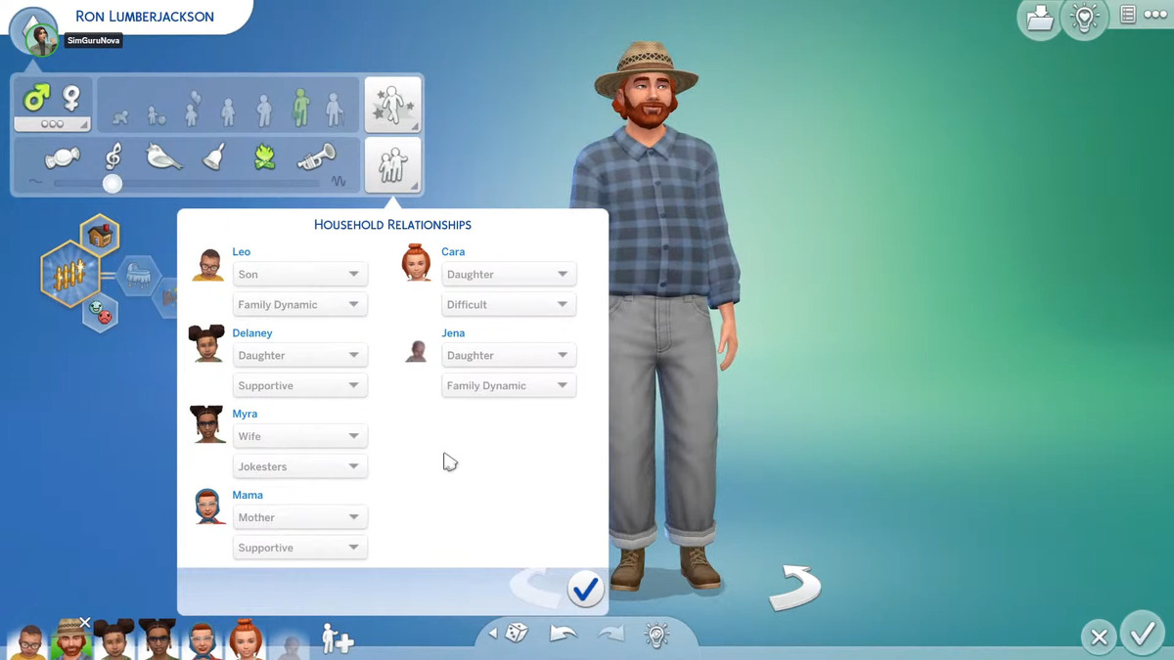
Task: Open the list panel icon at top right
Action: pos(1128,15)
